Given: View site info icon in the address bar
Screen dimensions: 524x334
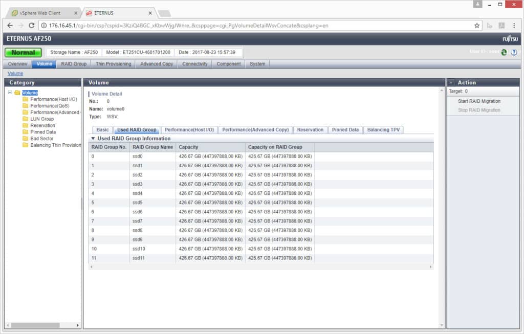Looking at the screenshot, I should [x=44, y=26].
